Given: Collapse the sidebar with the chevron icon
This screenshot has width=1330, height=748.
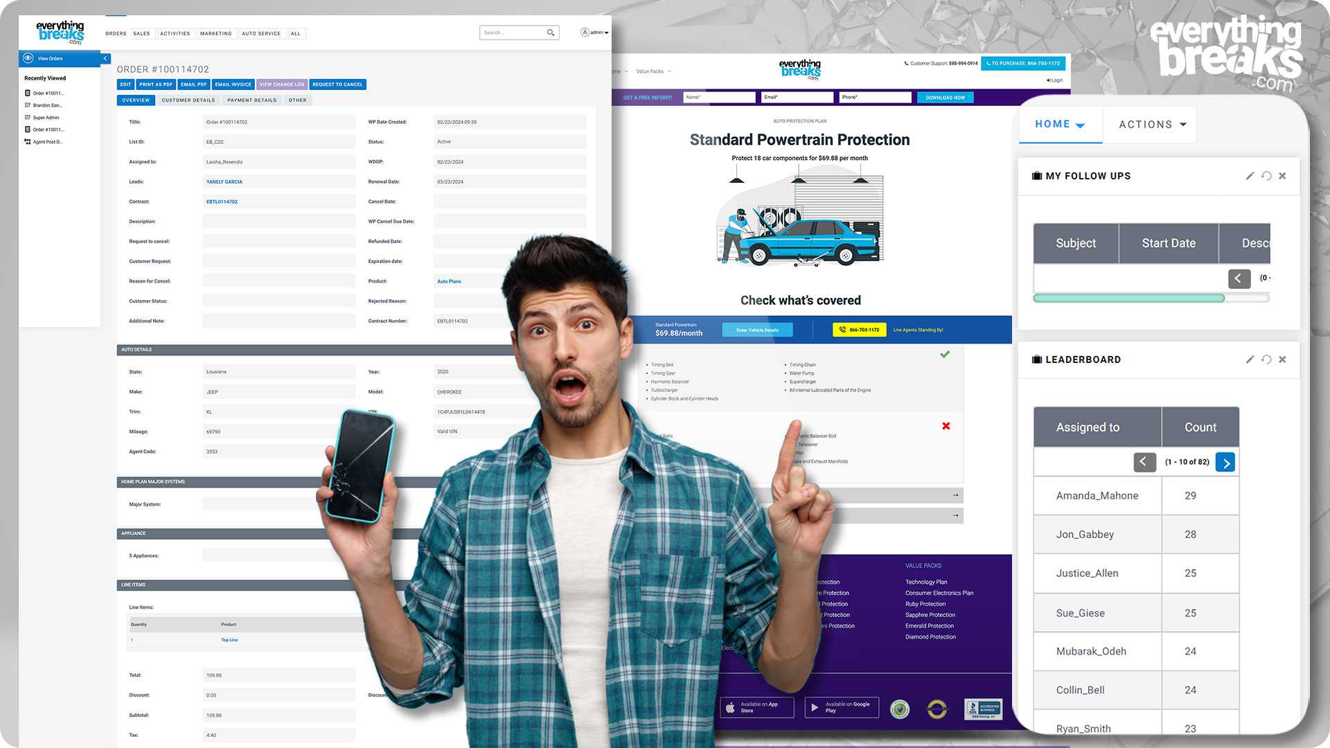Looking at the screenshot, I should click(105, 59).
